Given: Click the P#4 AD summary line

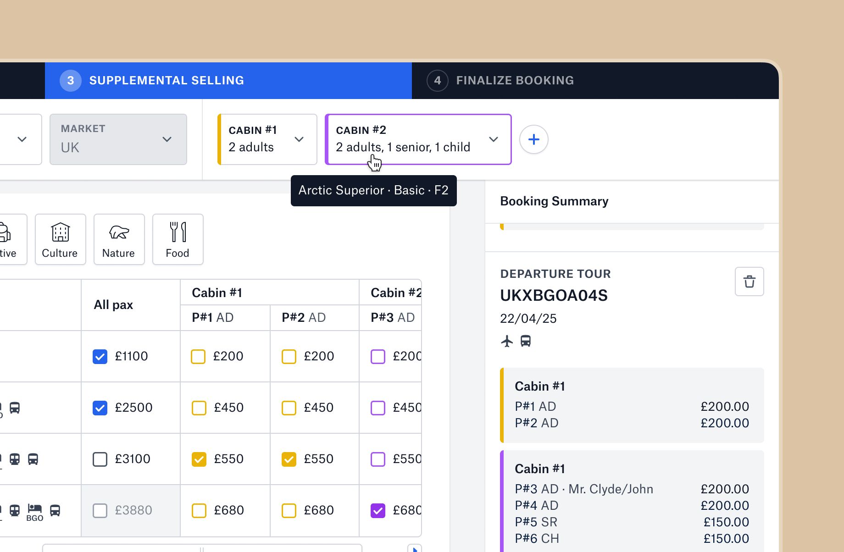Looking at the screenshot, I should click(x=632, y=506).
